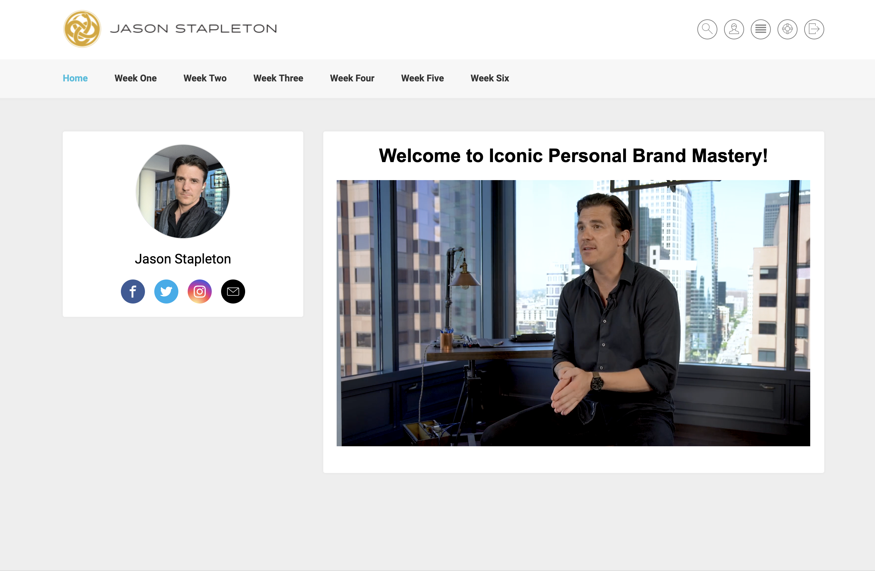Screen dimensions: 875x571
Task: Navigate to Week Five
Action: pos(422,78)
